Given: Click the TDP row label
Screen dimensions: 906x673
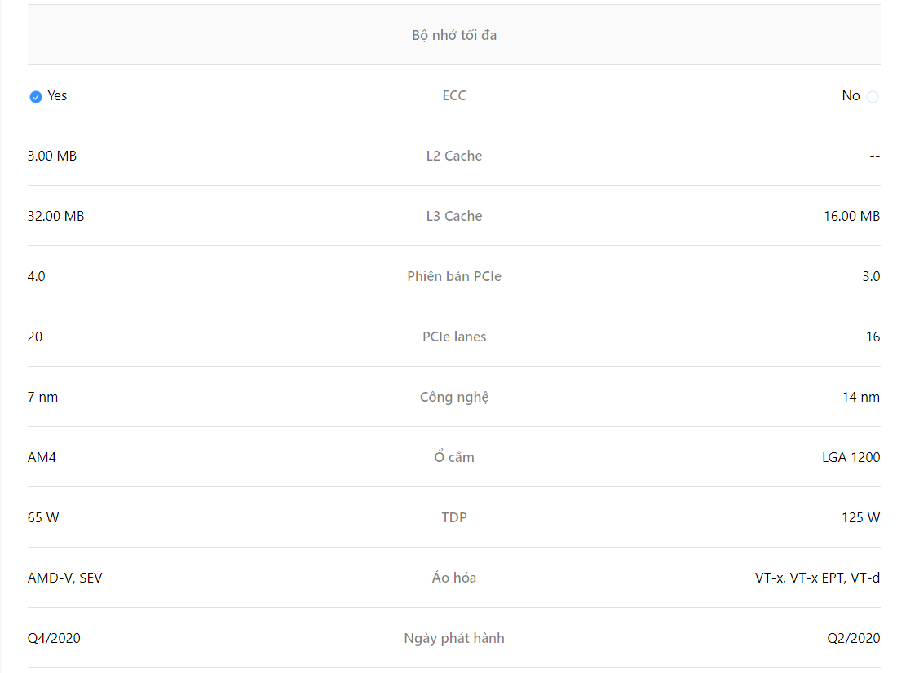Looking at the screenshot, I should (x=454, y=517).
